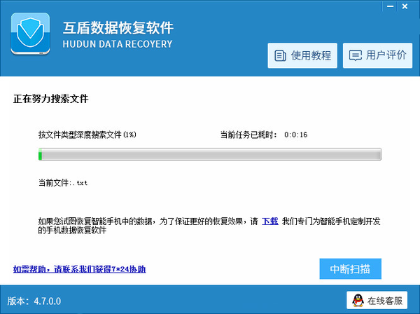Screen dimensions: 420x314
Task: Click the scan progress bar
Action: pyautogui.click(x=210, y=154)
